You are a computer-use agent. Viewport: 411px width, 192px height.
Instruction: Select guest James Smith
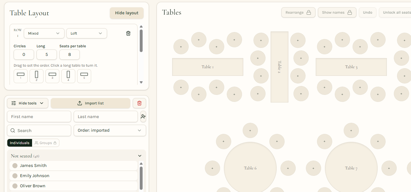click(73, 166)
